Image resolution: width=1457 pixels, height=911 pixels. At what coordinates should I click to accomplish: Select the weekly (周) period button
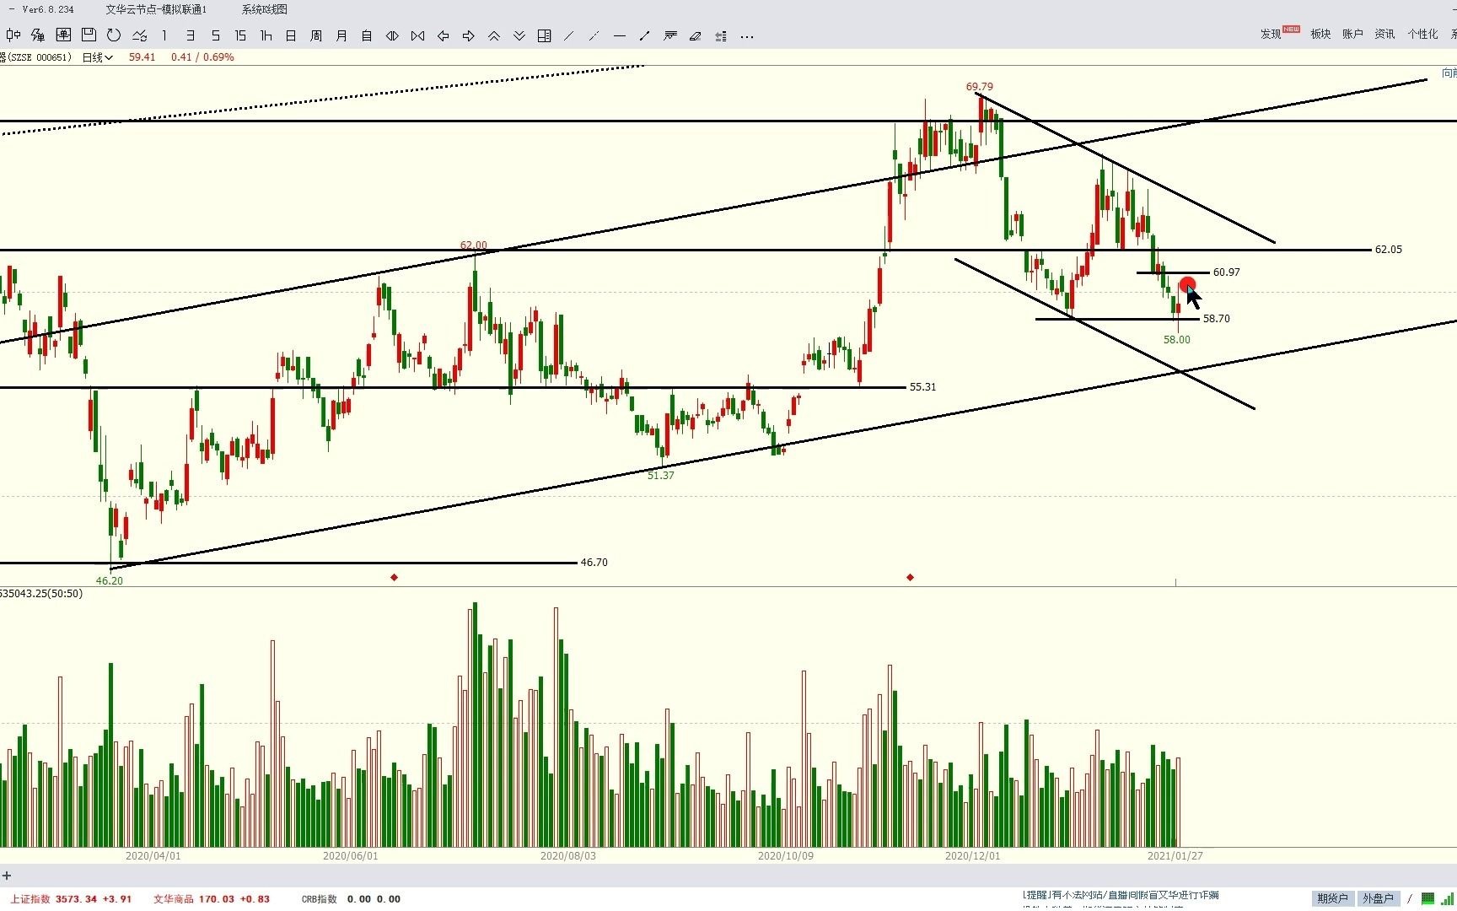316,35
